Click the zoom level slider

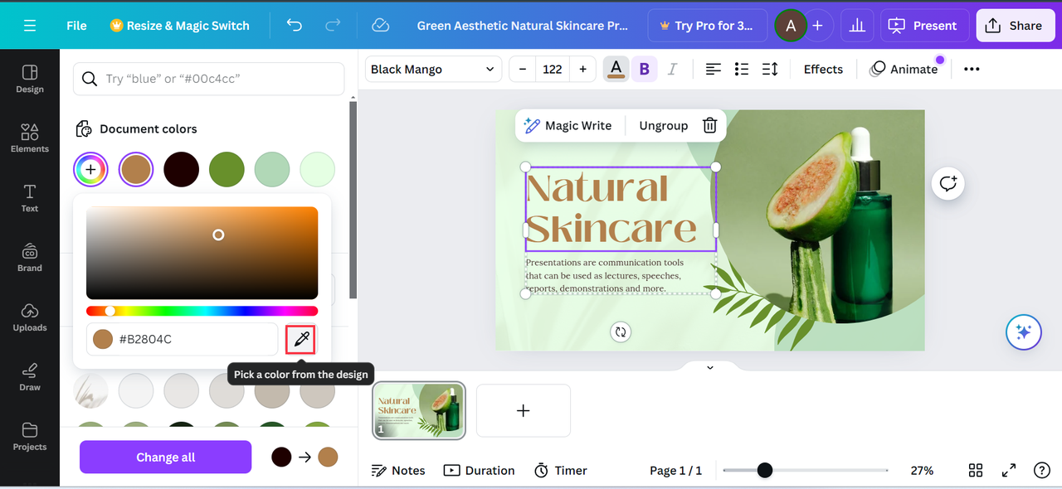coord(805,470)
